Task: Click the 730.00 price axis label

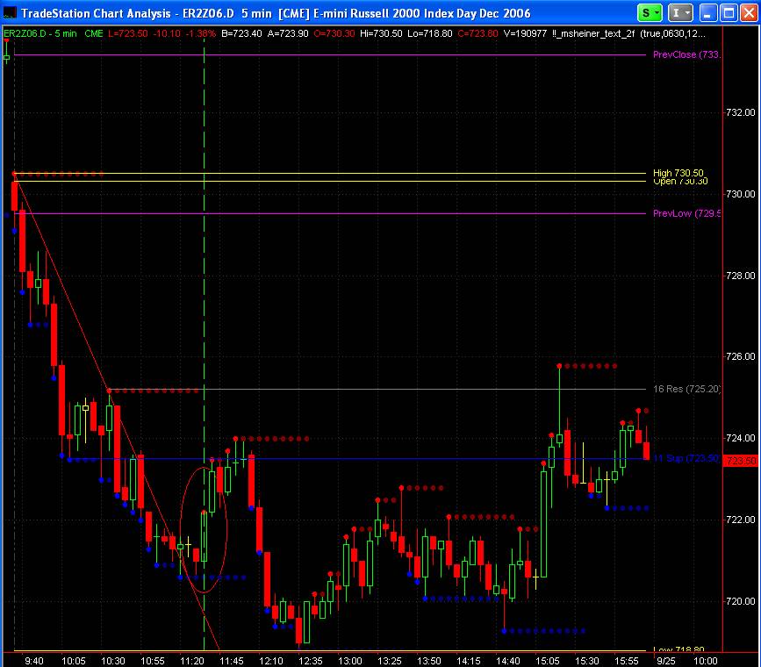Action: point(741,194)
